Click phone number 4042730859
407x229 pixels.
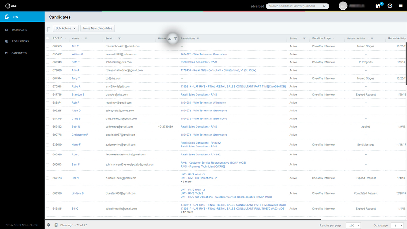[x=165, y=127]
